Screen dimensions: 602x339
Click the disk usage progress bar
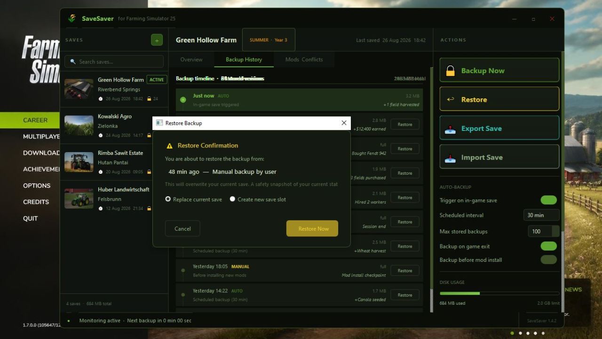click(499, 293)
